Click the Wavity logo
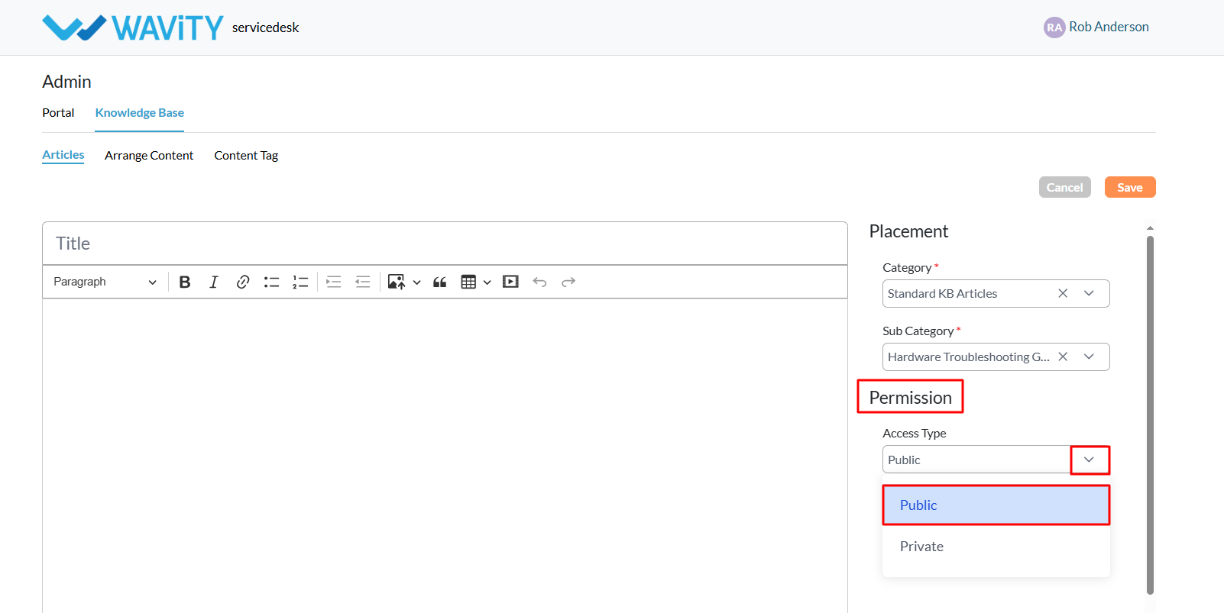Viewport: 1224px width, 613px height. tap(133, 27)
